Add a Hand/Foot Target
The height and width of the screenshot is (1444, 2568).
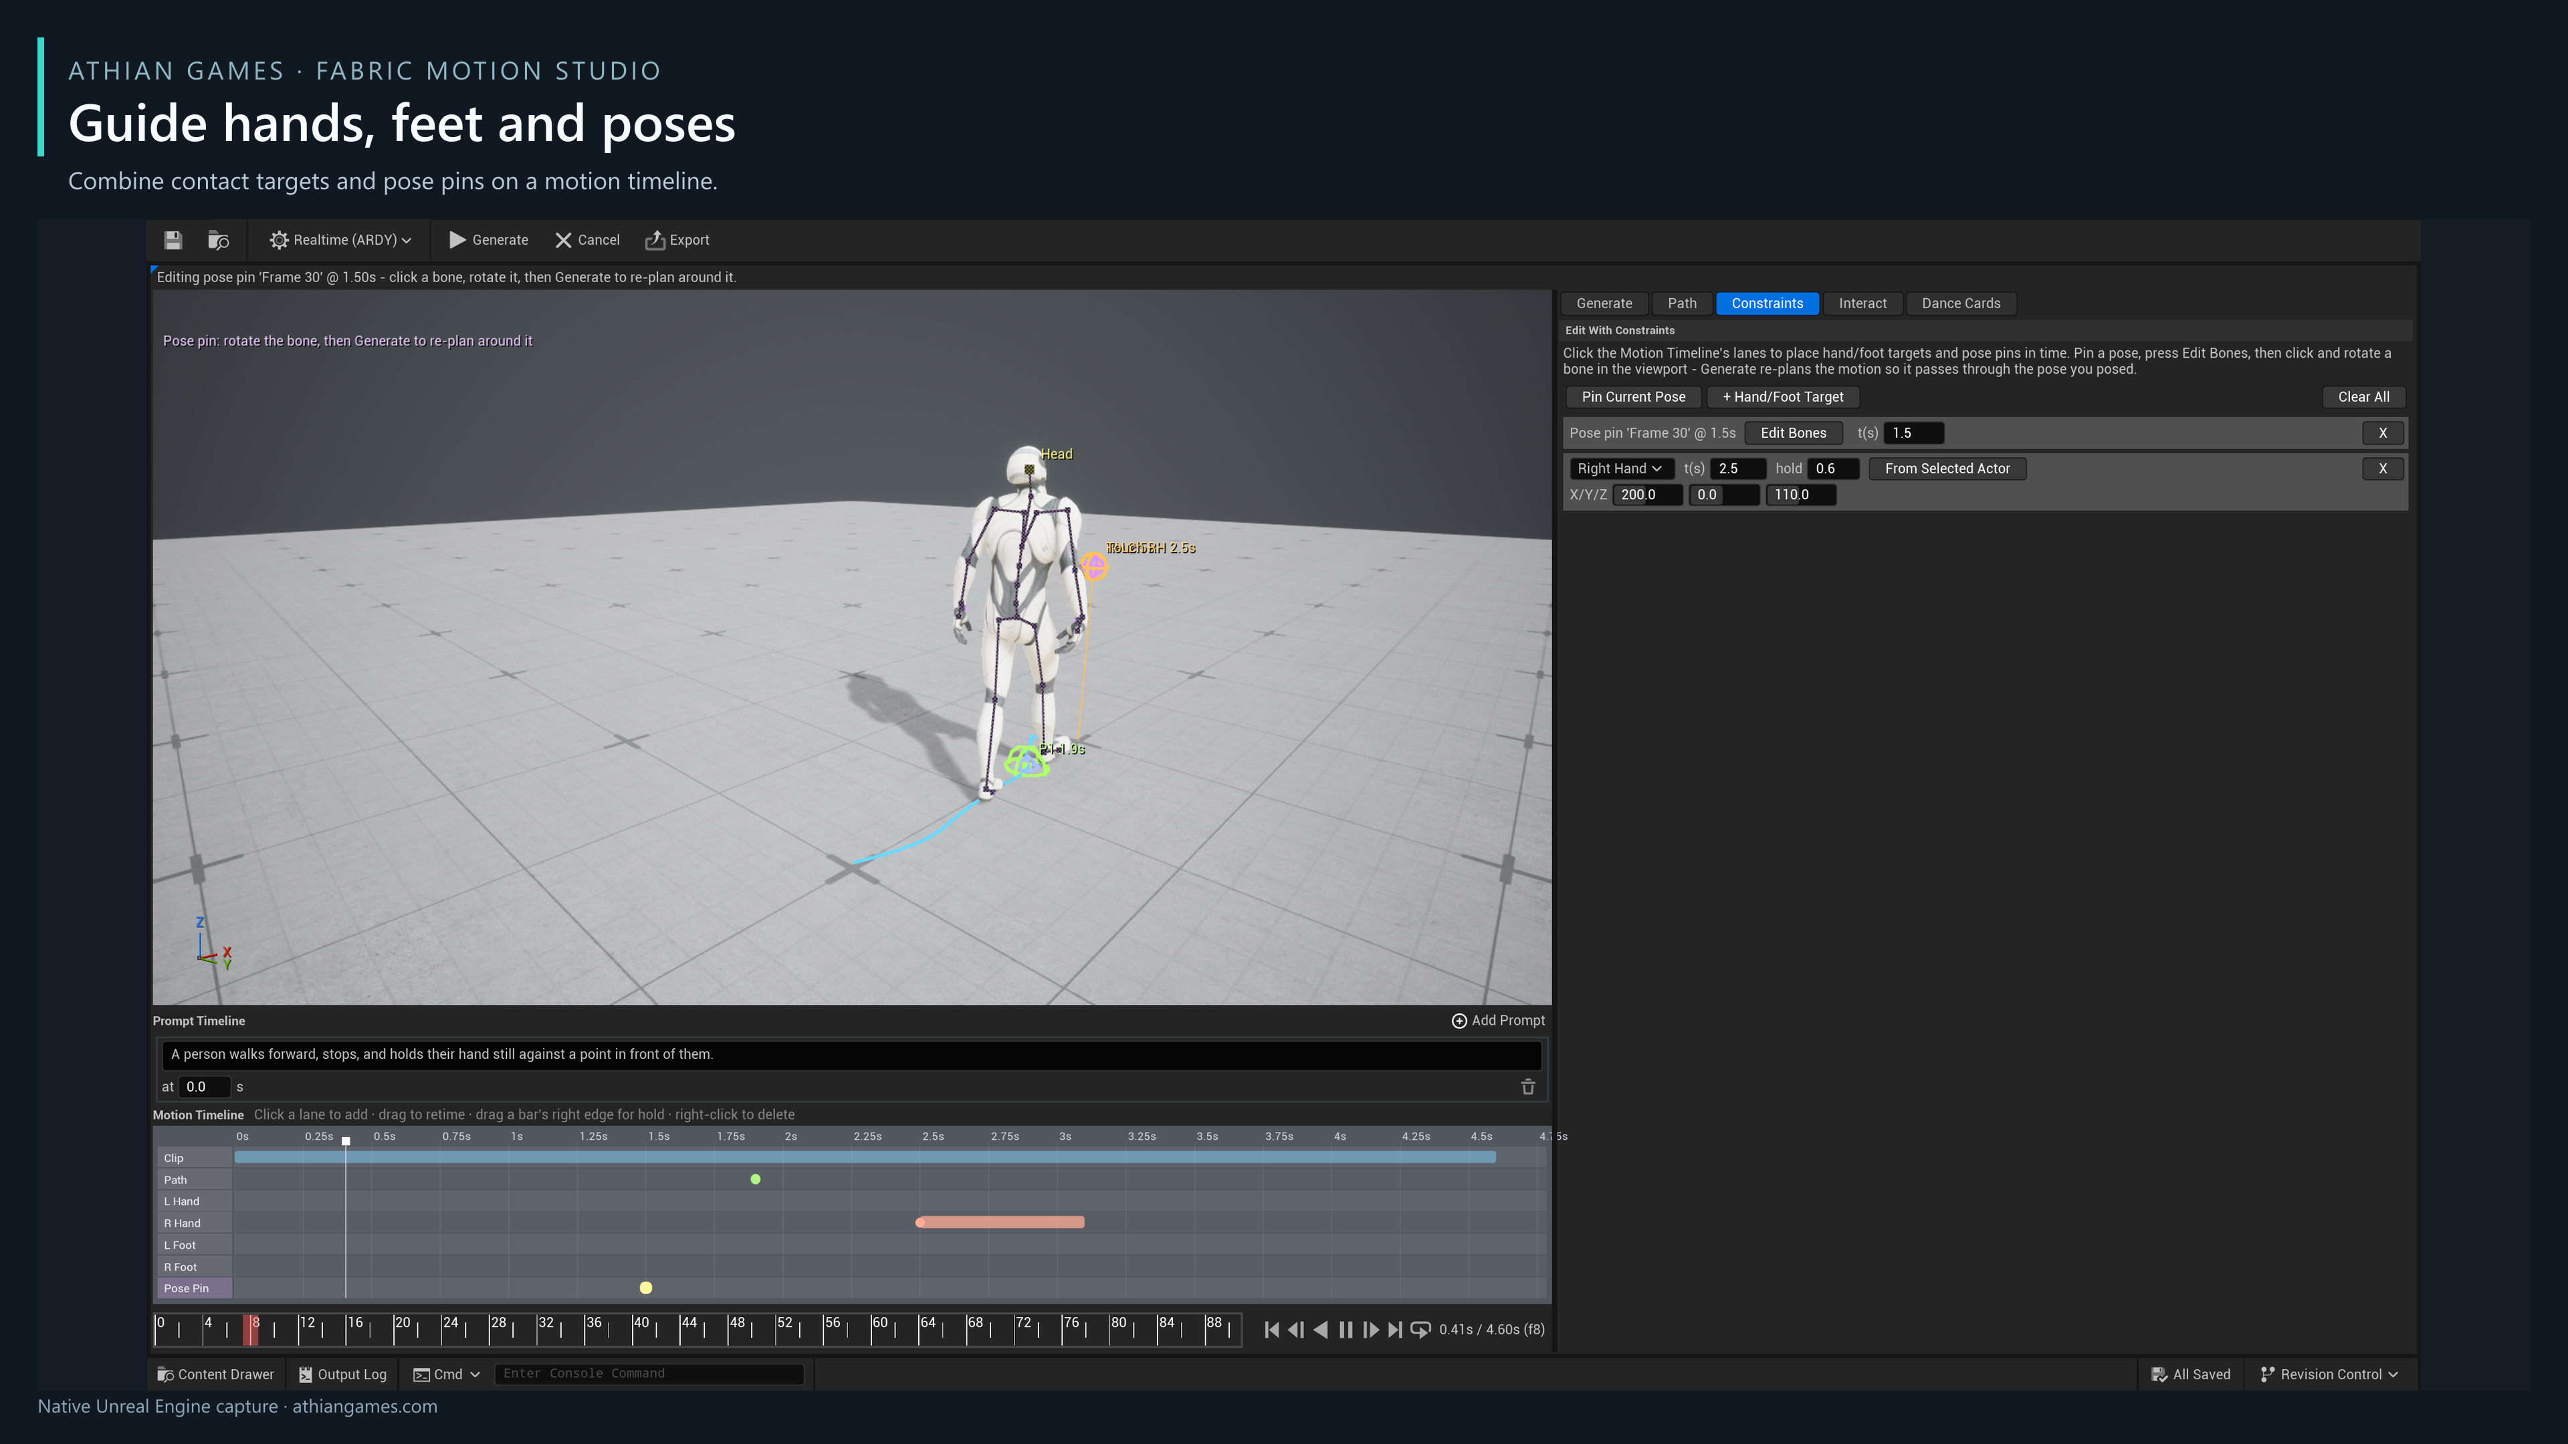1784,396
